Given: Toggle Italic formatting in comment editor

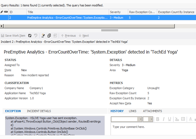Looking at the screenshot, I should tap(164, 119).
